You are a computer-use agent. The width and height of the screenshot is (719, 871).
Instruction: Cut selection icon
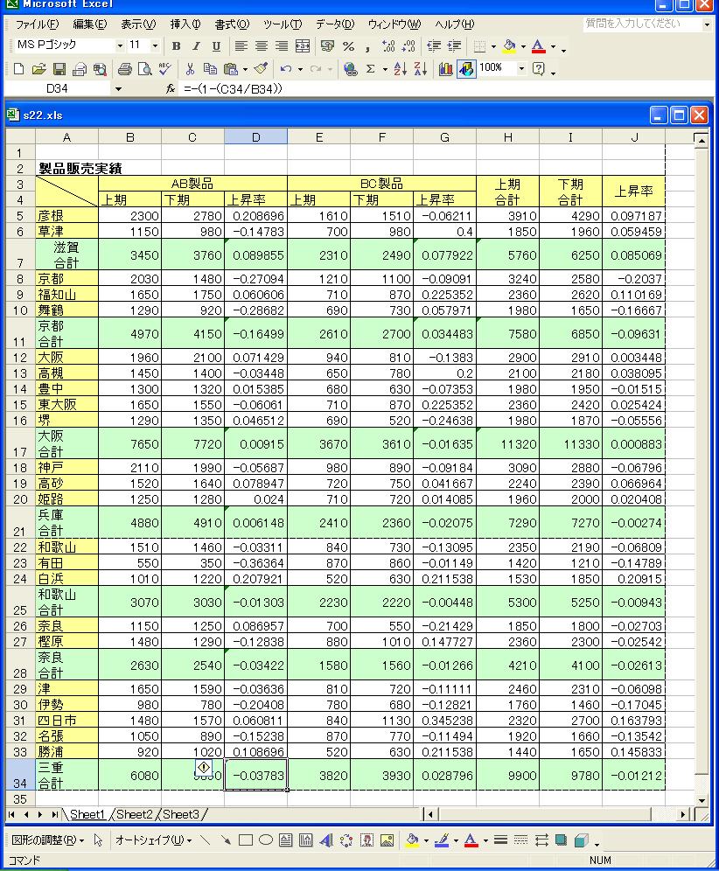pyautogui.click(x=190, y=69)
